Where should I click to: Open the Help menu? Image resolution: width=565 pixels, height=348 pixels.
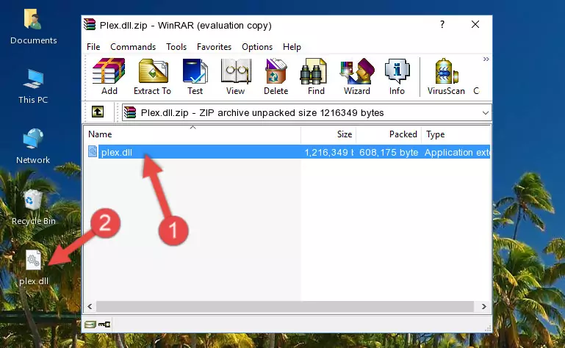point(292,47)
